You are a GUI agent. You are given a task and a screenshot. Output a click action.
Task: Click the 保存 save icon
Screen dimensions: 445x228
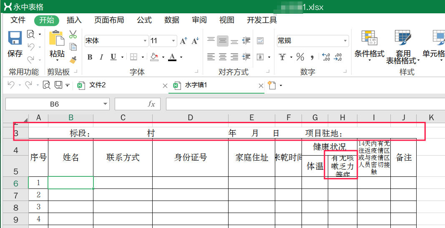(x=15, y=39)
